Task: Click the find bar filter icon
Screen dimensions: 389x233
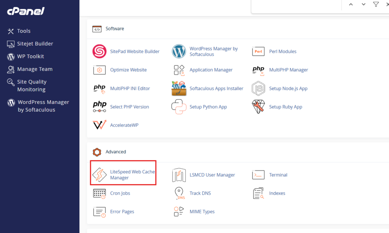Action: (x=376, y=5)
